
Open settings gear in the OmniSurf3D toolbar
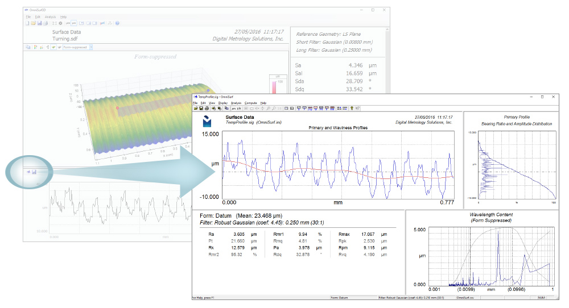[61, 23]
